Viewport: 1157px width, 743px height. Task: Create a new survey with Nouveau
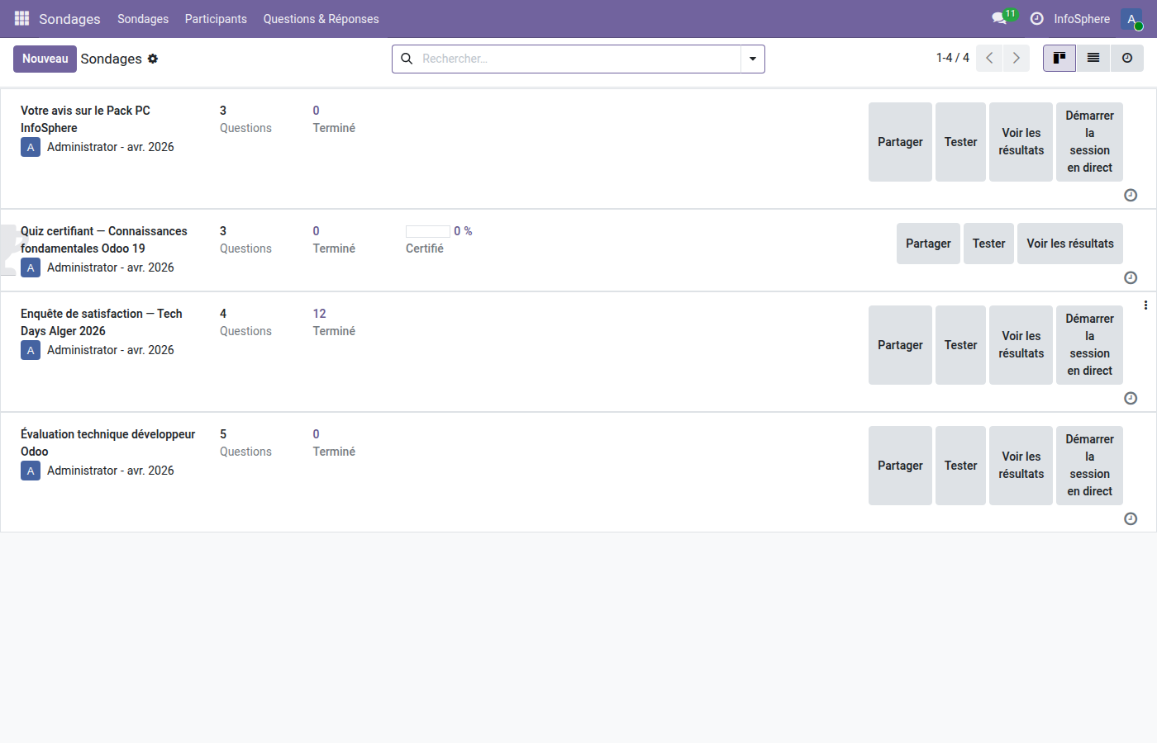[x=45, y=59]
